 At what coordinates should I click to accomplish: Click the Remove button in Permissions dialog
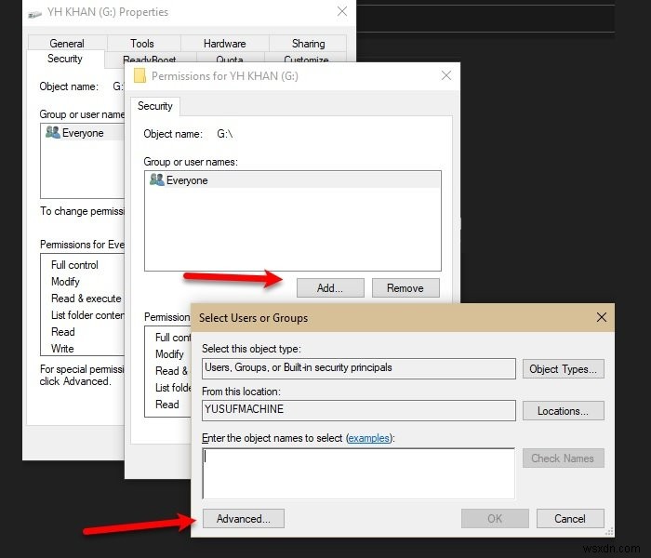point(405,287)
